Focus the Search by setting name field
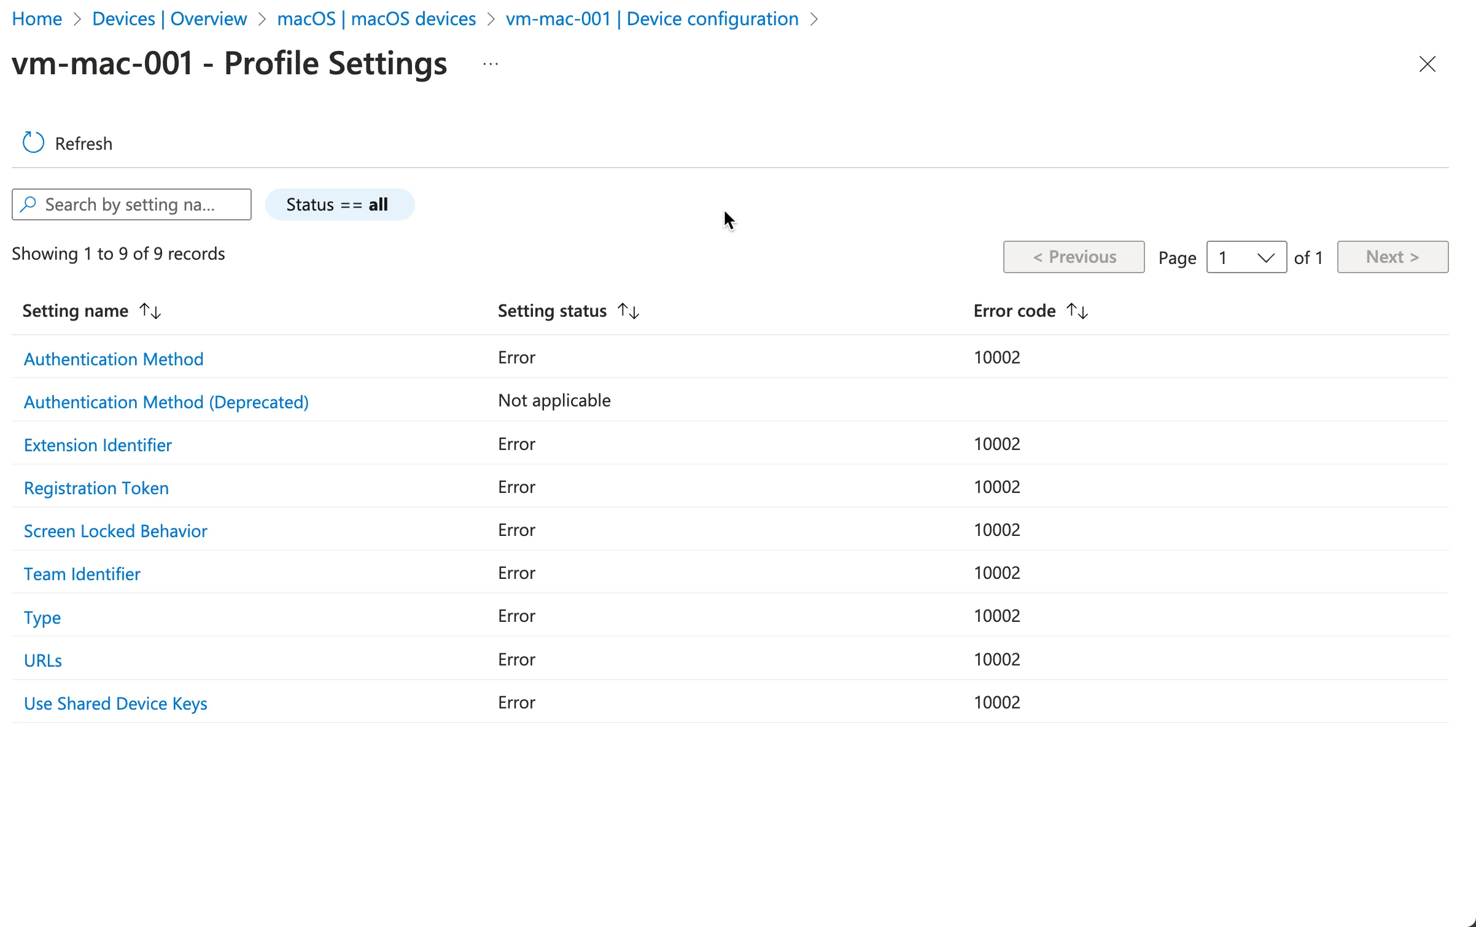 pyautogui.click(x=131, y=204)
